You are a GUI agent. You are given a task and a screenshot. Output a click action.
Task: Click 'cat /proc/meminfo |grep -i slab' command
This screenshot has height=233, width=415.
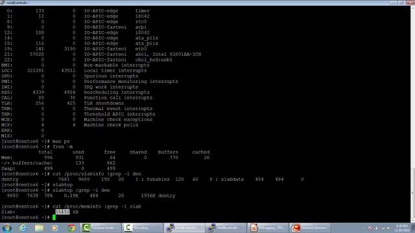(x=97, y=206)
